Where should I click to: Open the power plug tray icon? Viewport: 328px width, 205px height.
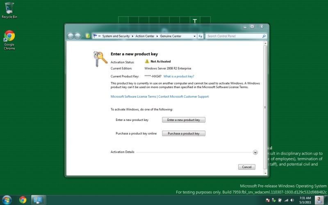(x=280, y=200)
